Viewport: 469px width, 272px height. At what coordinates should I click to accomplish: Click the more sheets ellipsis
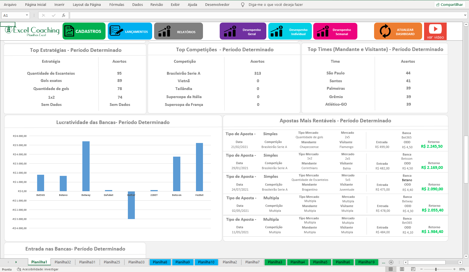[x=384, y=262]
